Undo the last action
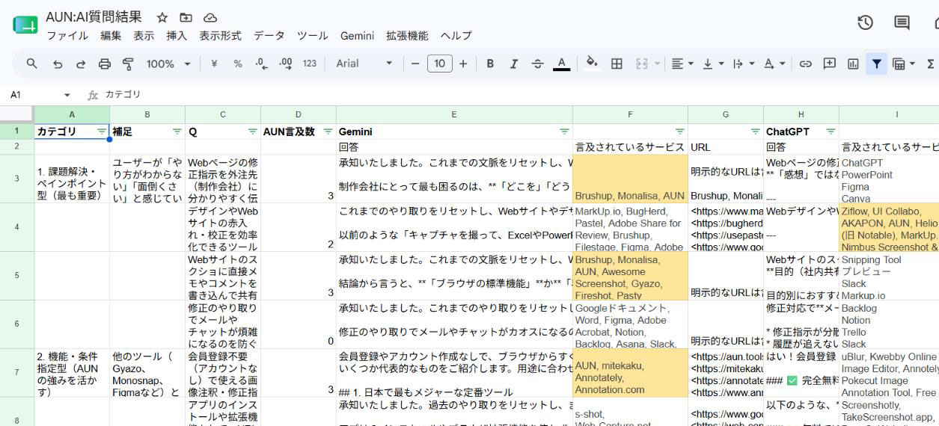 coord(58,64)
